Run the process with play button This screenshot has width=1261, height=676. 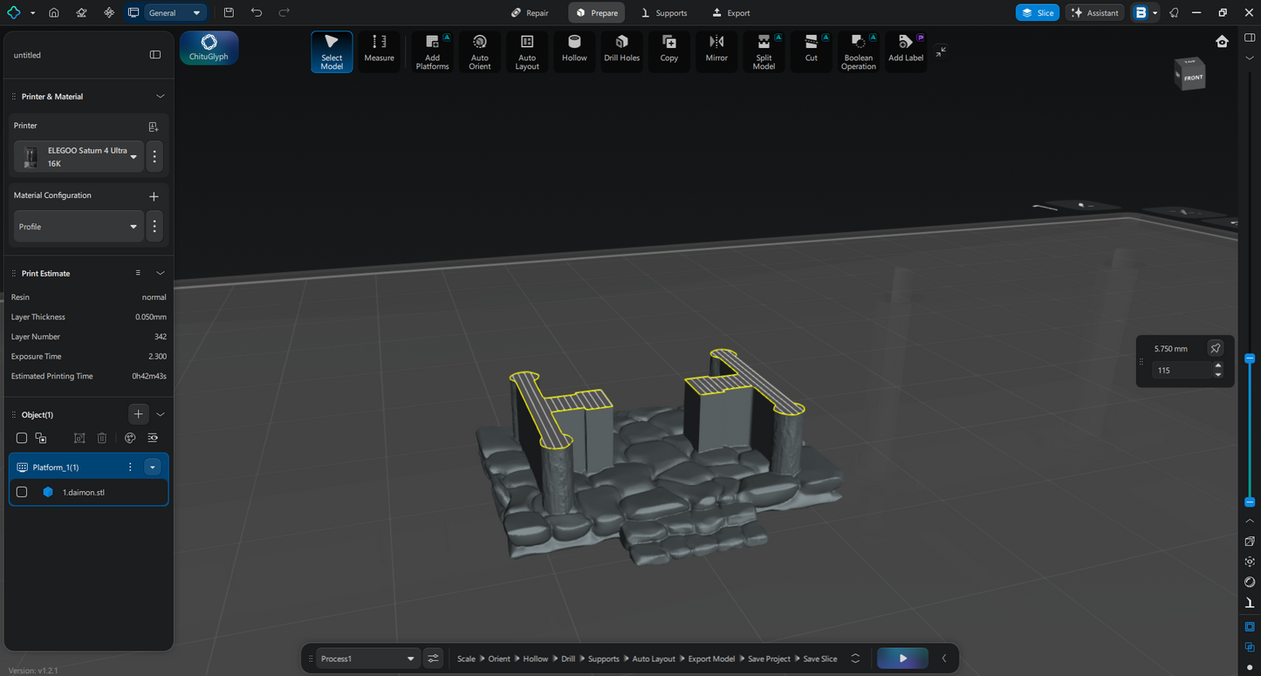[902, 659]
